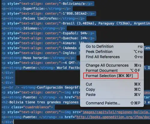Click the value 1'098.581km2
150x124 pixels.
pos(75,14)
